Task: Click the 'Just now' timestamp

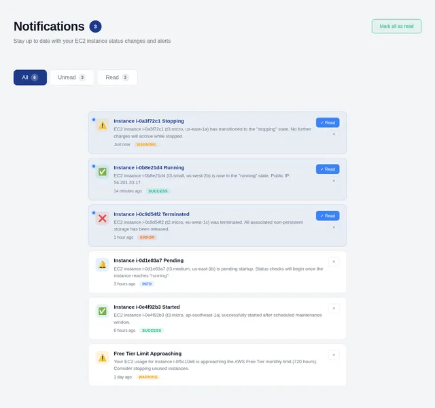Action: [x=122, y=145]
